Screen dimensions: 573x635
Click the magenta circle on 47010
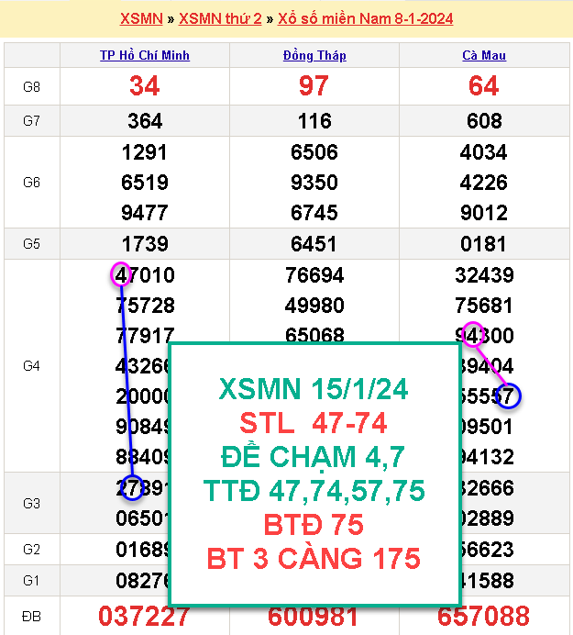coord(121,274)
